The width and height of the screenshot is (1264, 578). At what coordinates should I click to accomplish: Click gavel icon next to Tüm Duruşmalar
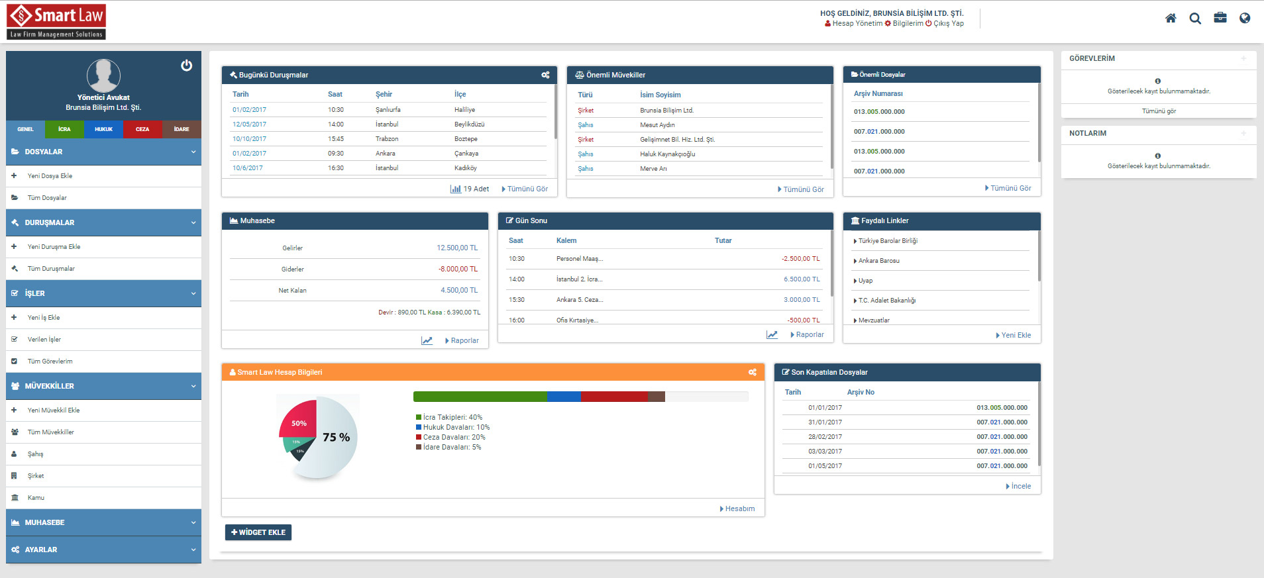[x=15, y=268]
